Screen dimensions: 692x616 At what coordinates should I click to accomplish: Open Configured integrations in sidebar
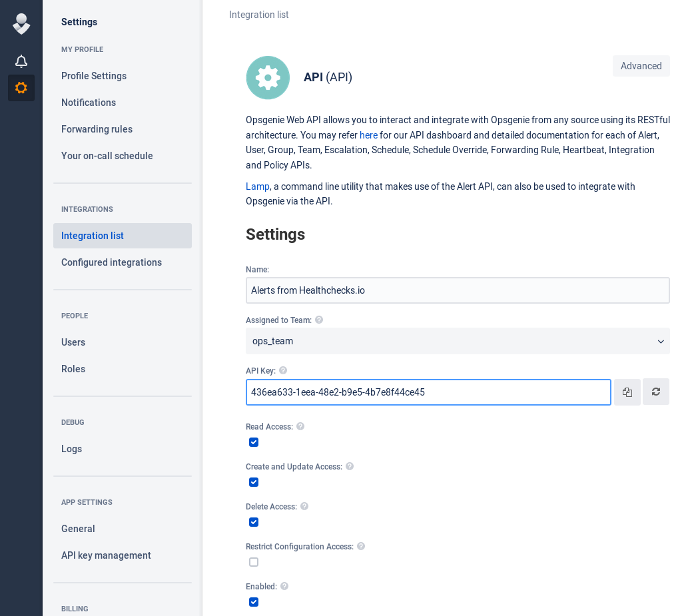[x=111, y=262]
